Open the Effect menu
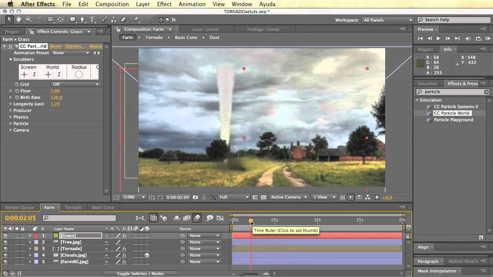 pos(164,4)
